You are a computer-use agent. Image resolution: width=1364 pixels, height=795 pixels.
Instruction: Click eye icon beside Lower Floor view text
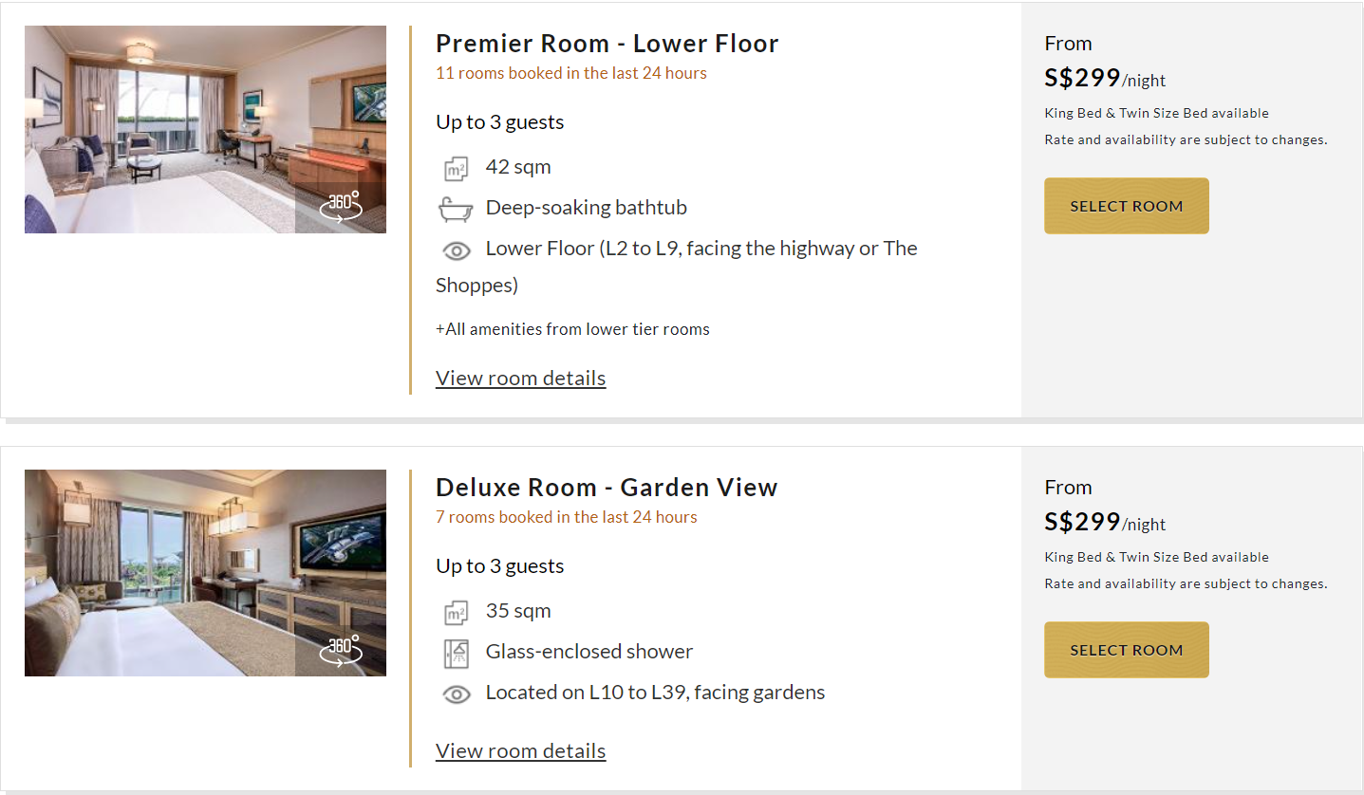(457, 250)
